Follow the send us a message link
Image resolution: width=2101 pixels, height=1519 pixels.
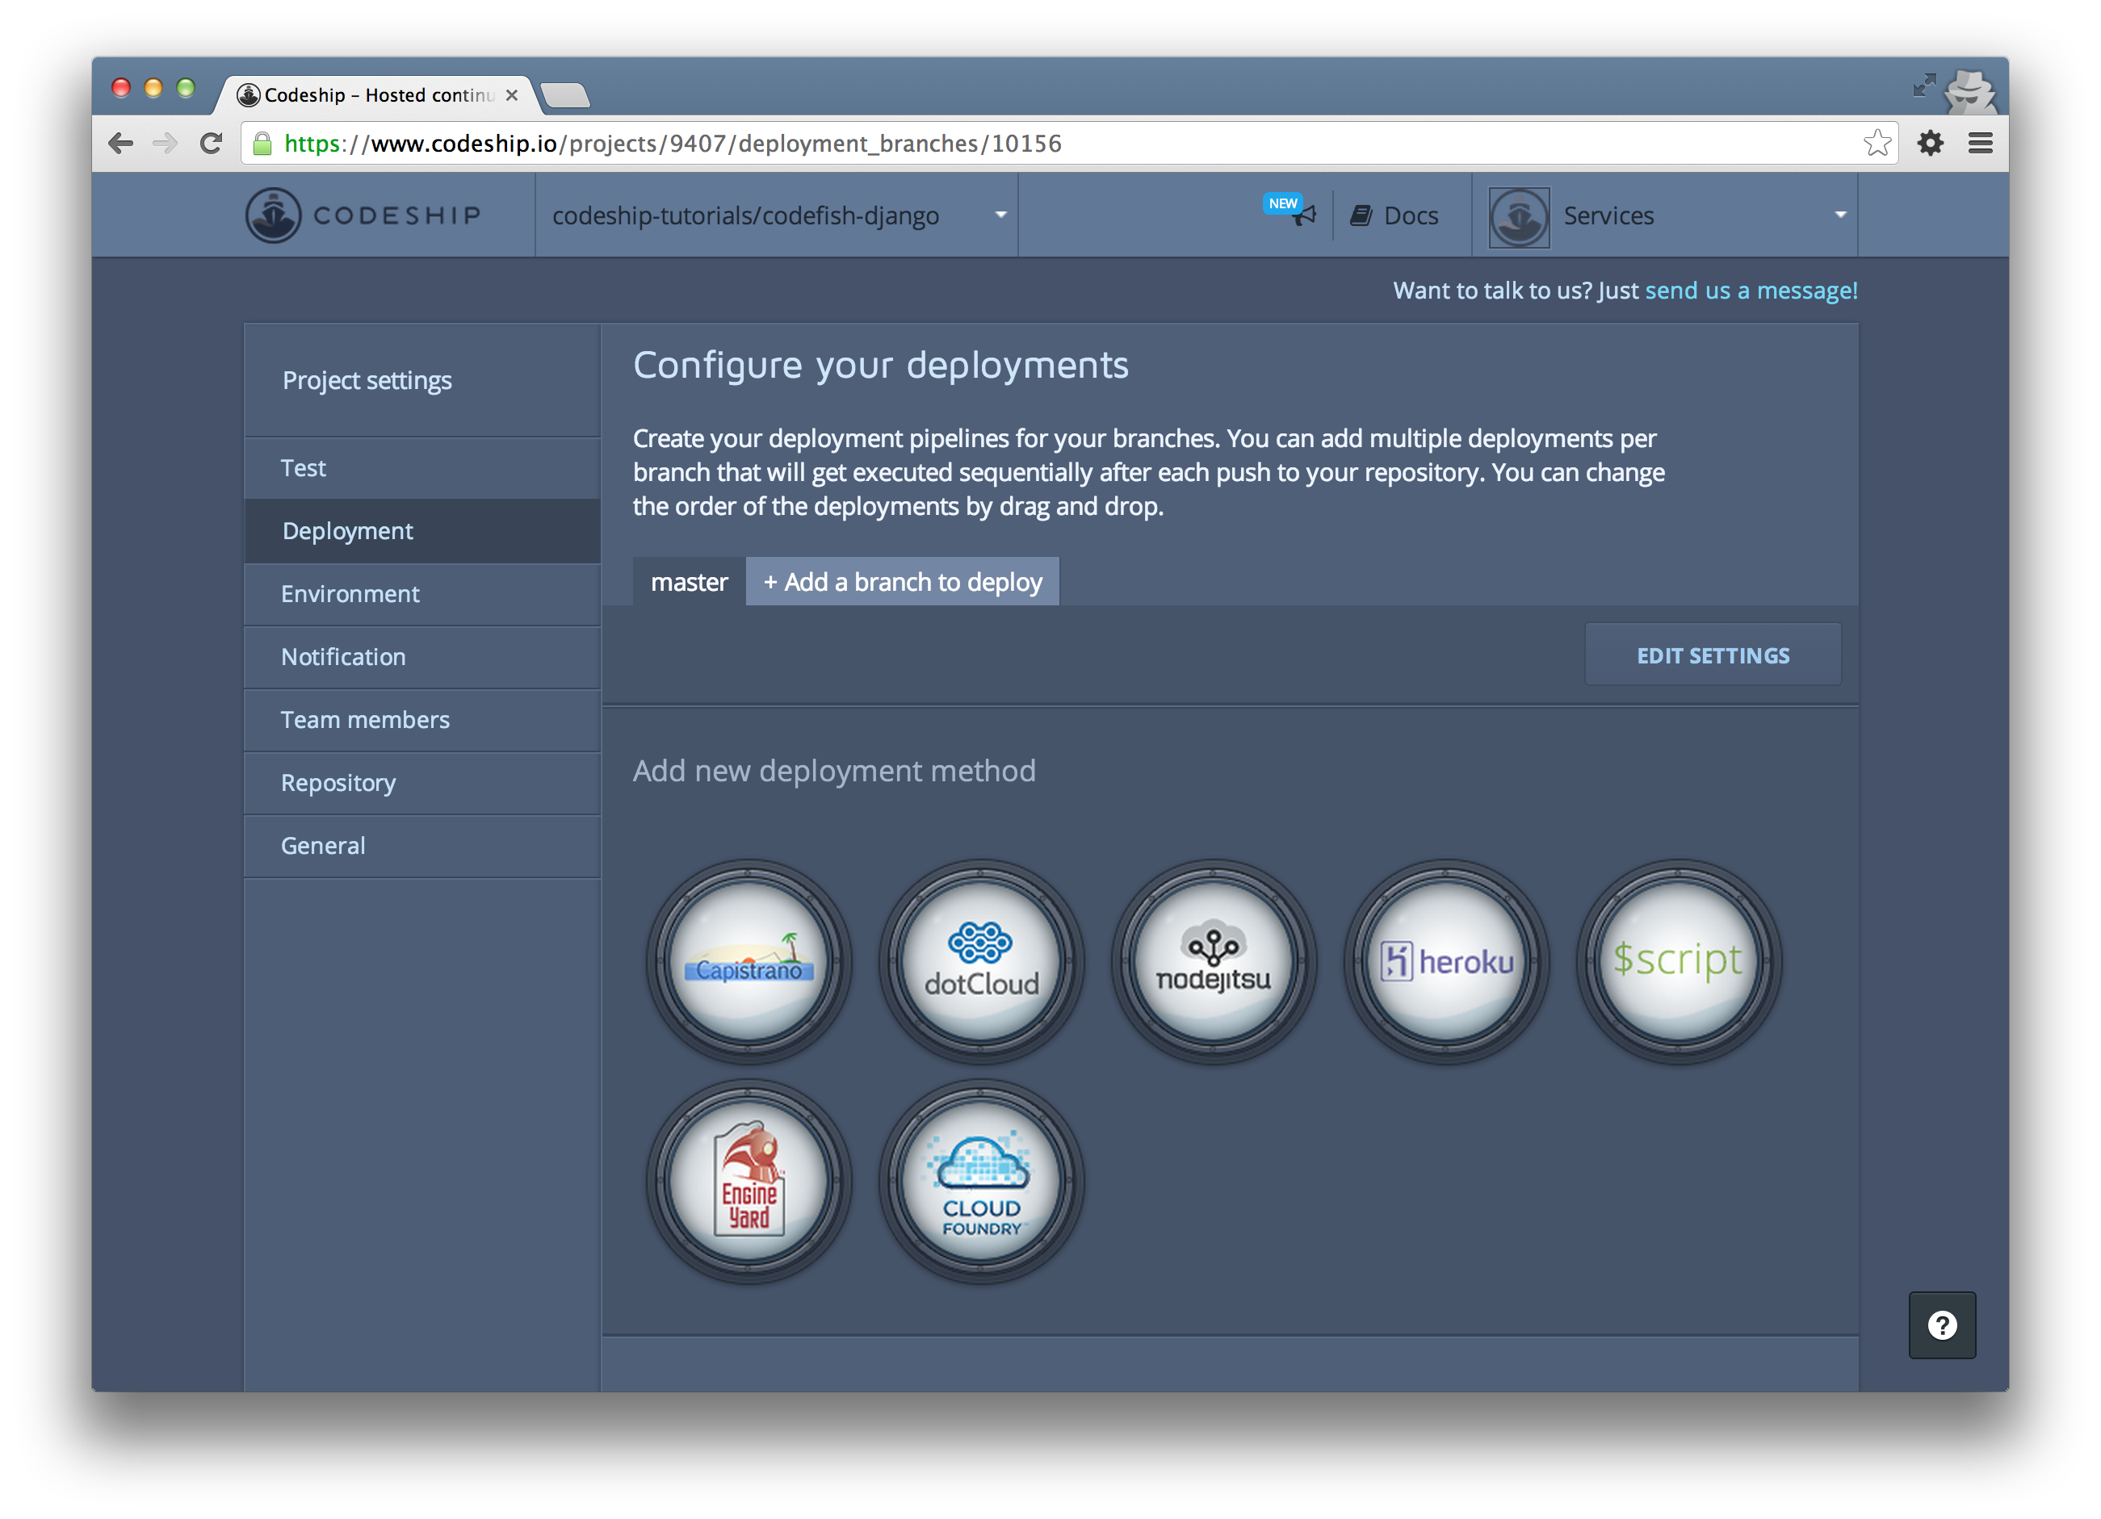(x=1750, y=291)
